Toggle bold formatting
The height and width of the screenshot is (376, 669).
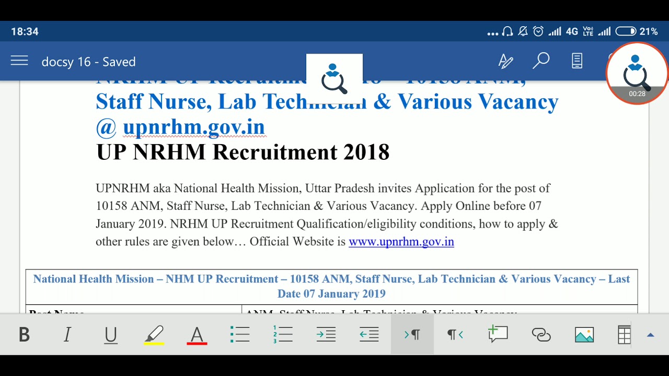[x=24, y=335]
